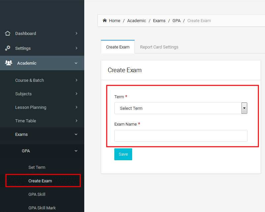
Task: Click the Academic breadcrumb link
Action: coord(136,20)
